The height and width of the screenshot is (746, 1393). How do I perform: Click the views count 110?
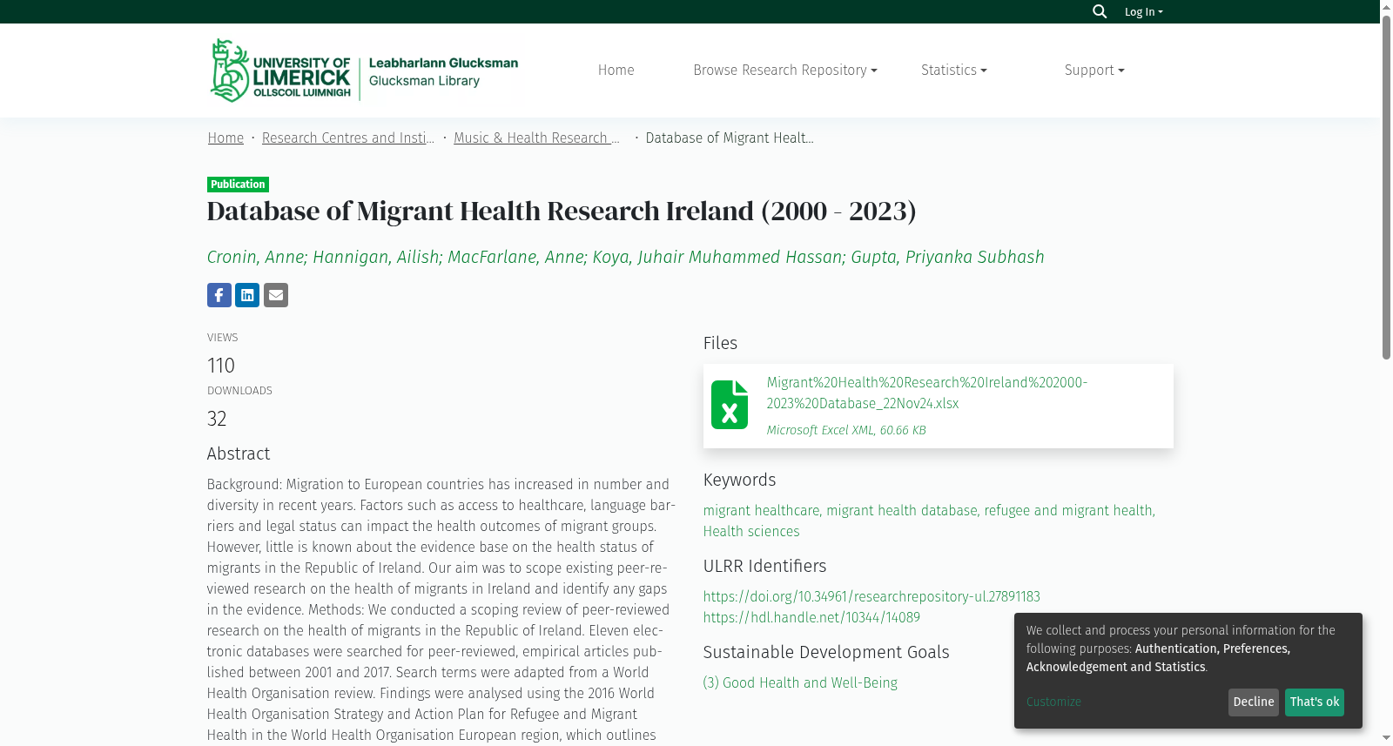(x=221, y=366)
